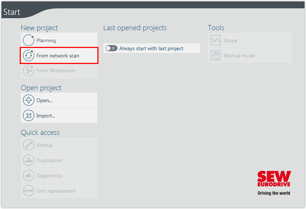Viewport: 306px width, 209px height.
Task: Start a new Planning project
Action: point(46,40)
